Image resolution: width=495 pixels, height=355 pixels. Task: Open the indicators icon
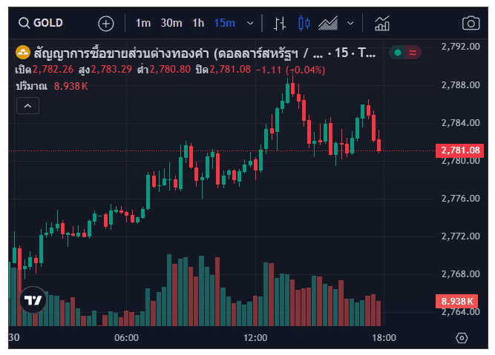click(382, 24)
